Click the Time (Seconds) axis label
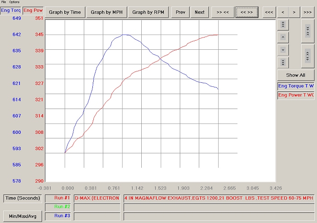 pos(23,199)
